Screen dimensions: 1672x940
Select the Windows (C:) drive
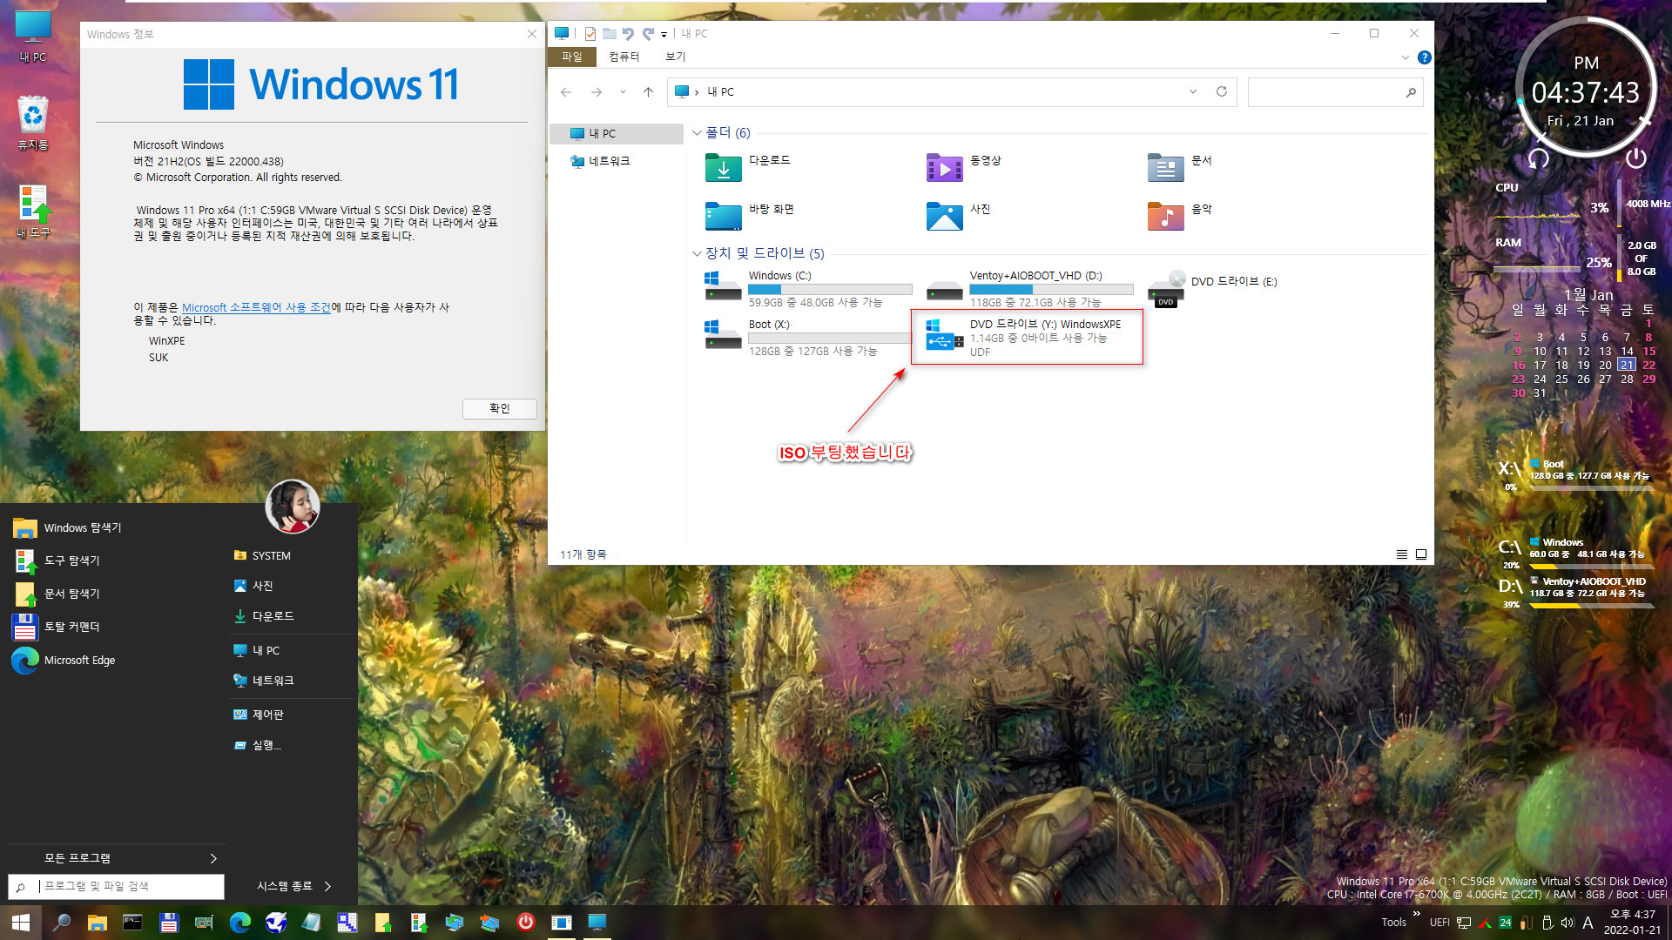click(x=808, y=288)
